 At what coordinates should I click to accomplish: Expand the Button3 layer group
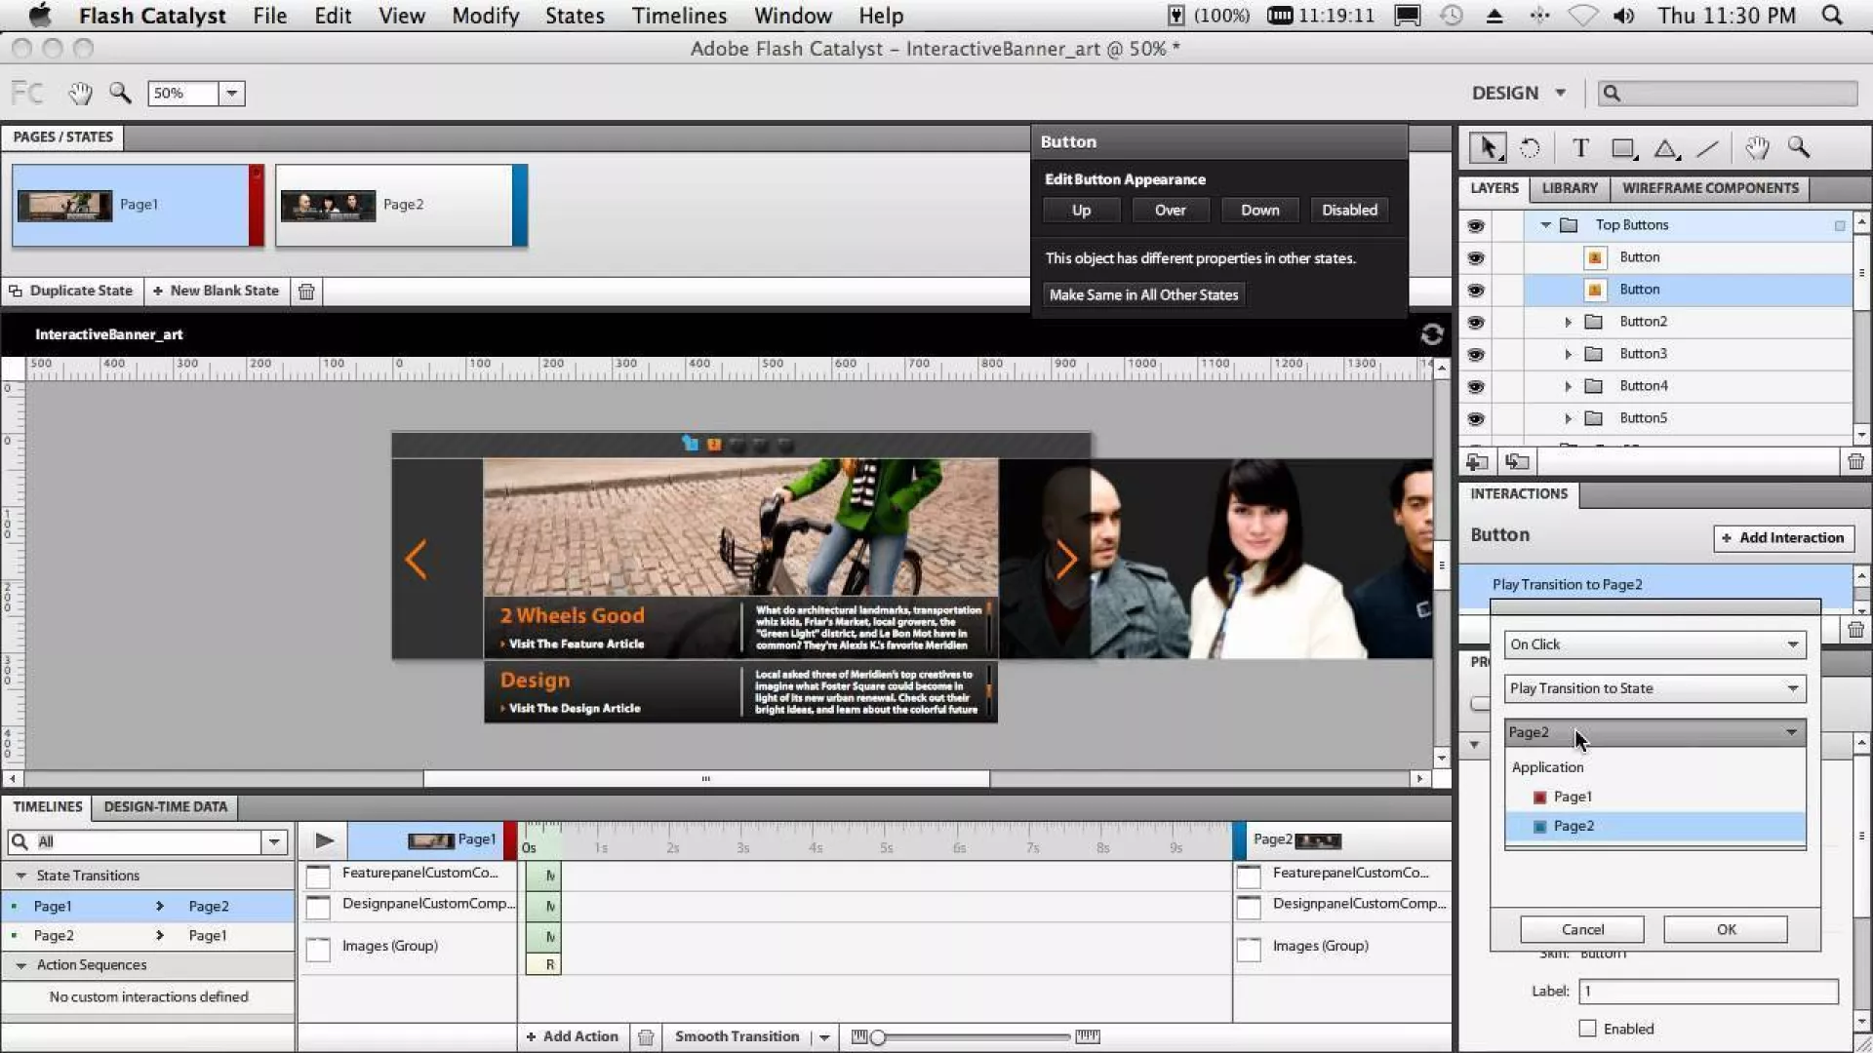pyautogui.click(x=1568, y=354)
